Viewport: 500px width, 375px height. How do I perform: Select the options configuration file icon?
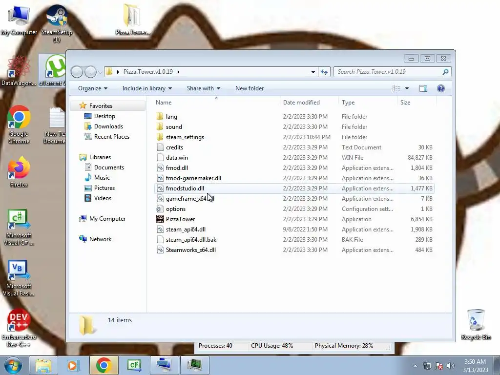160,208
